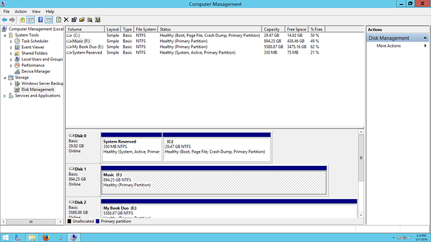Click the gray Forward arrow in toolbar

coord(12,20)
